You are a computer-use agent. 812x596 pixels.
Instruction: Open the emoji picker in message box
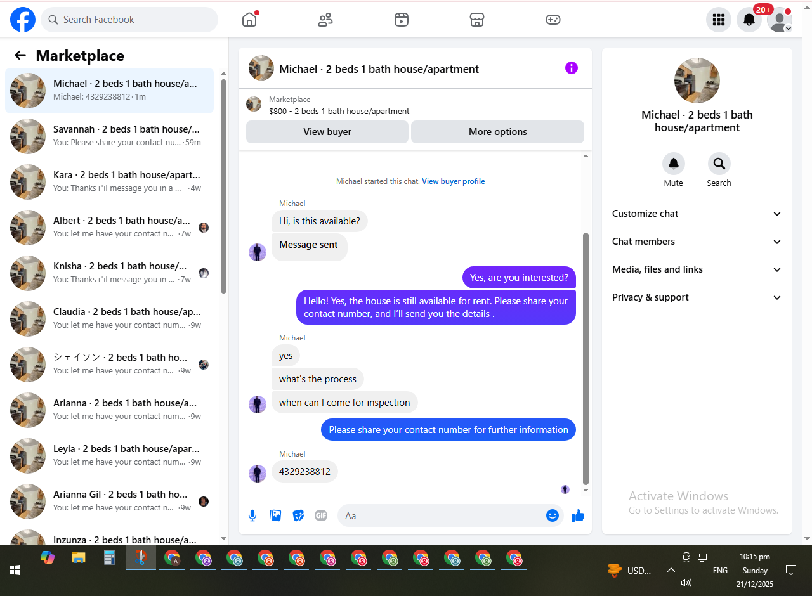553,515
